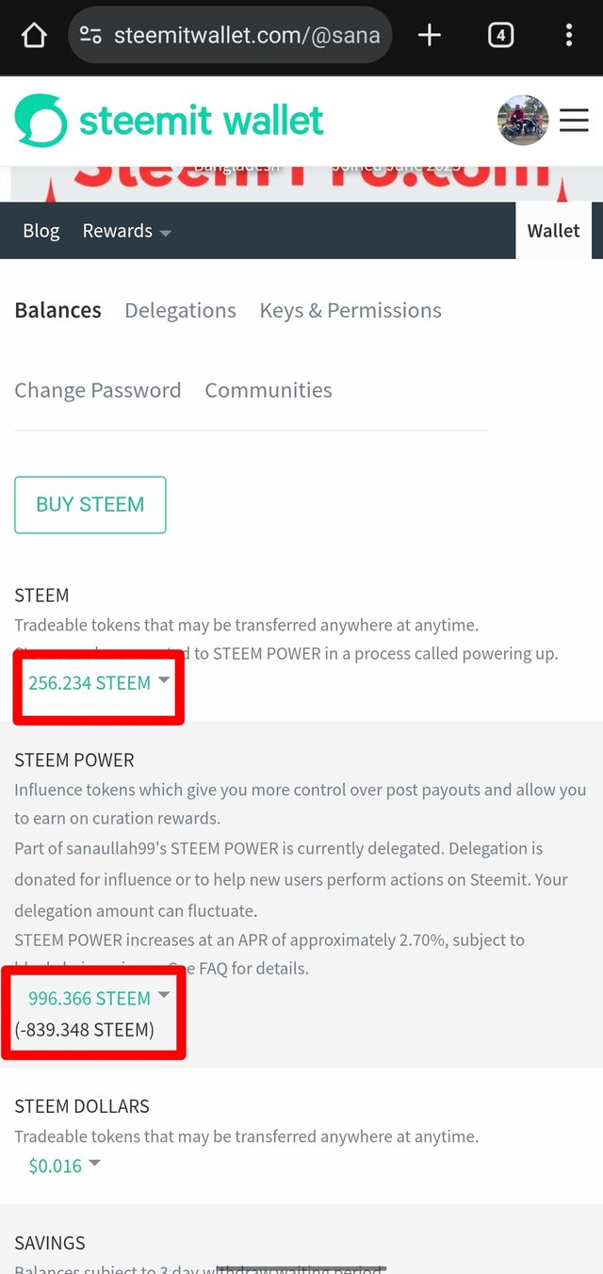
Task: Expand the Rewards dropdown
Action: pyautogui.click(x=126, y=231)
